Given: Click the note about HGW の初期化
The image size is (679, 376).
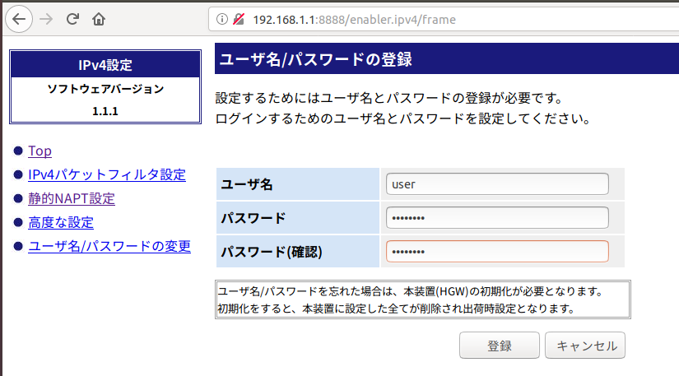Looking at the screenshot, I should click(410, 291).
